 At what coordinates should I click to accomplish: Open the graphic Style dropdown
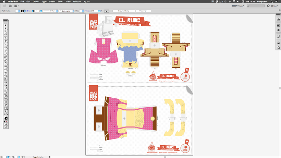point(83,11)
